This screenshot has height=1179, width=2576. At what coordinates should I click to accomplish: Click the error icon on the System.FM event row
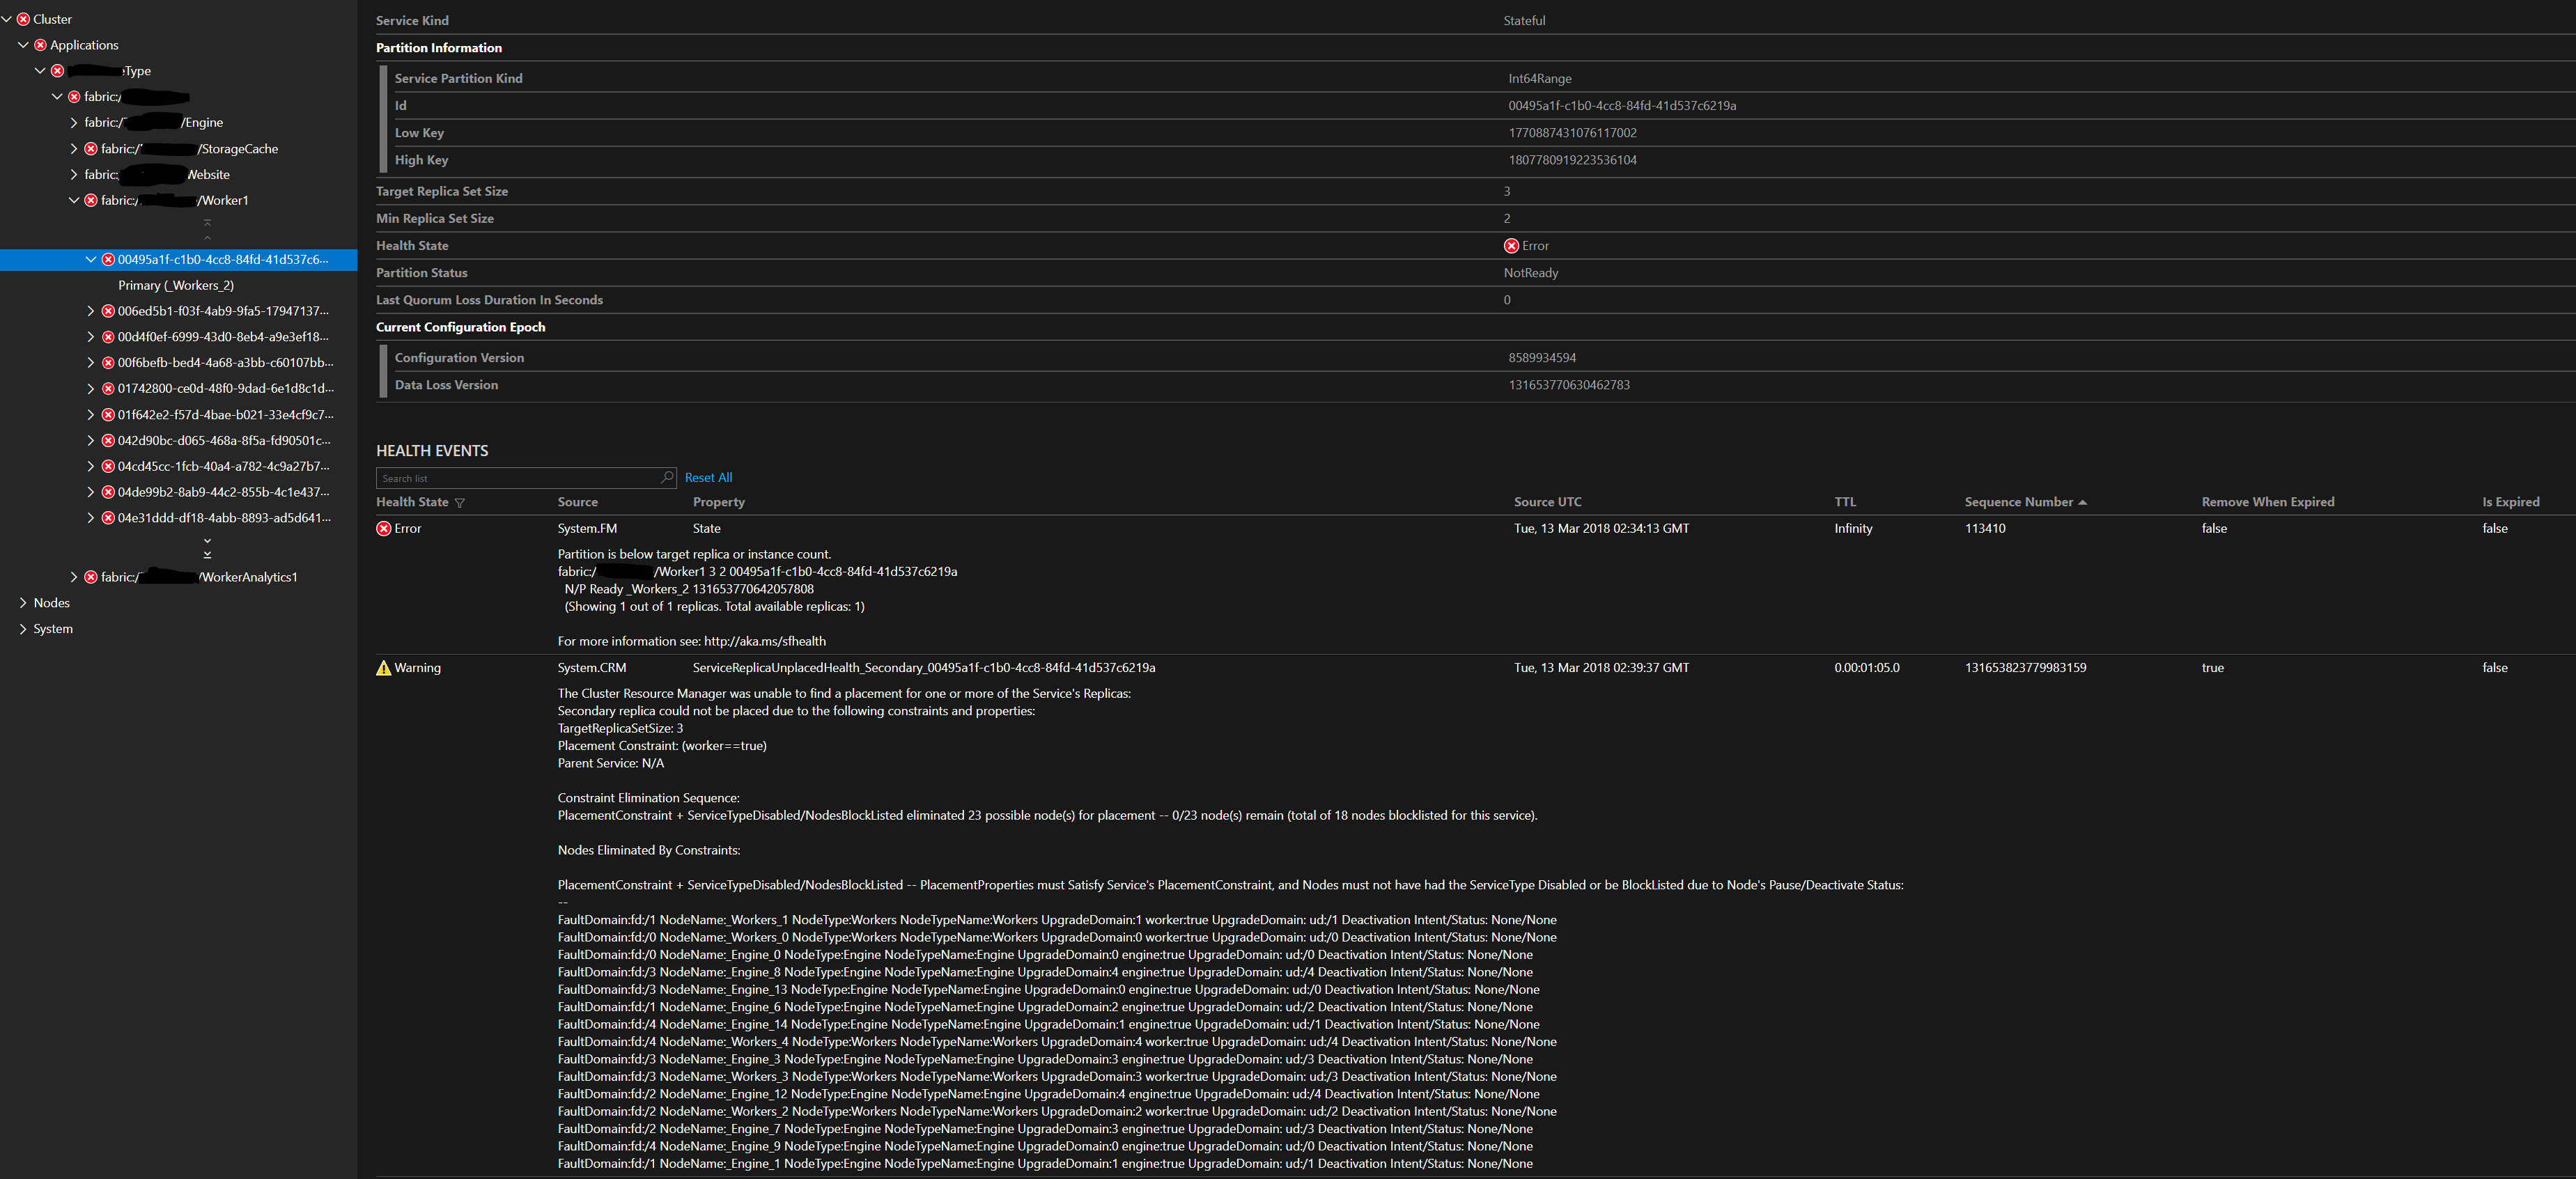(383, 528)
